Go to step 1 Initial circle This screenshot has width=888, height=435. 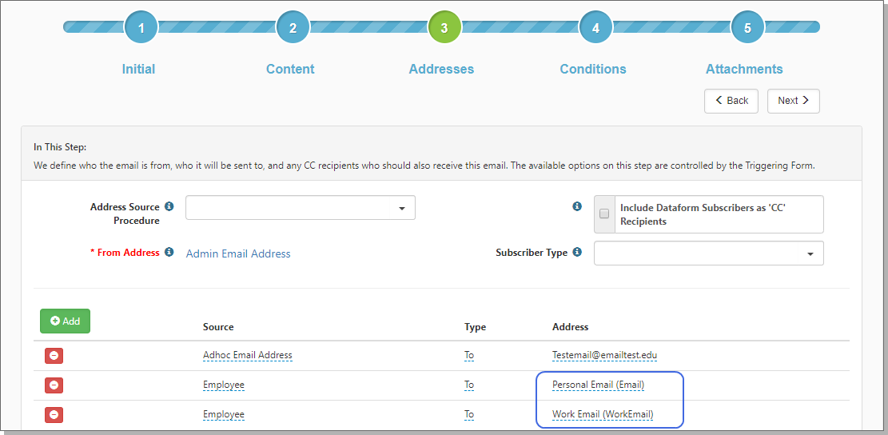click(x=141, y=28)
